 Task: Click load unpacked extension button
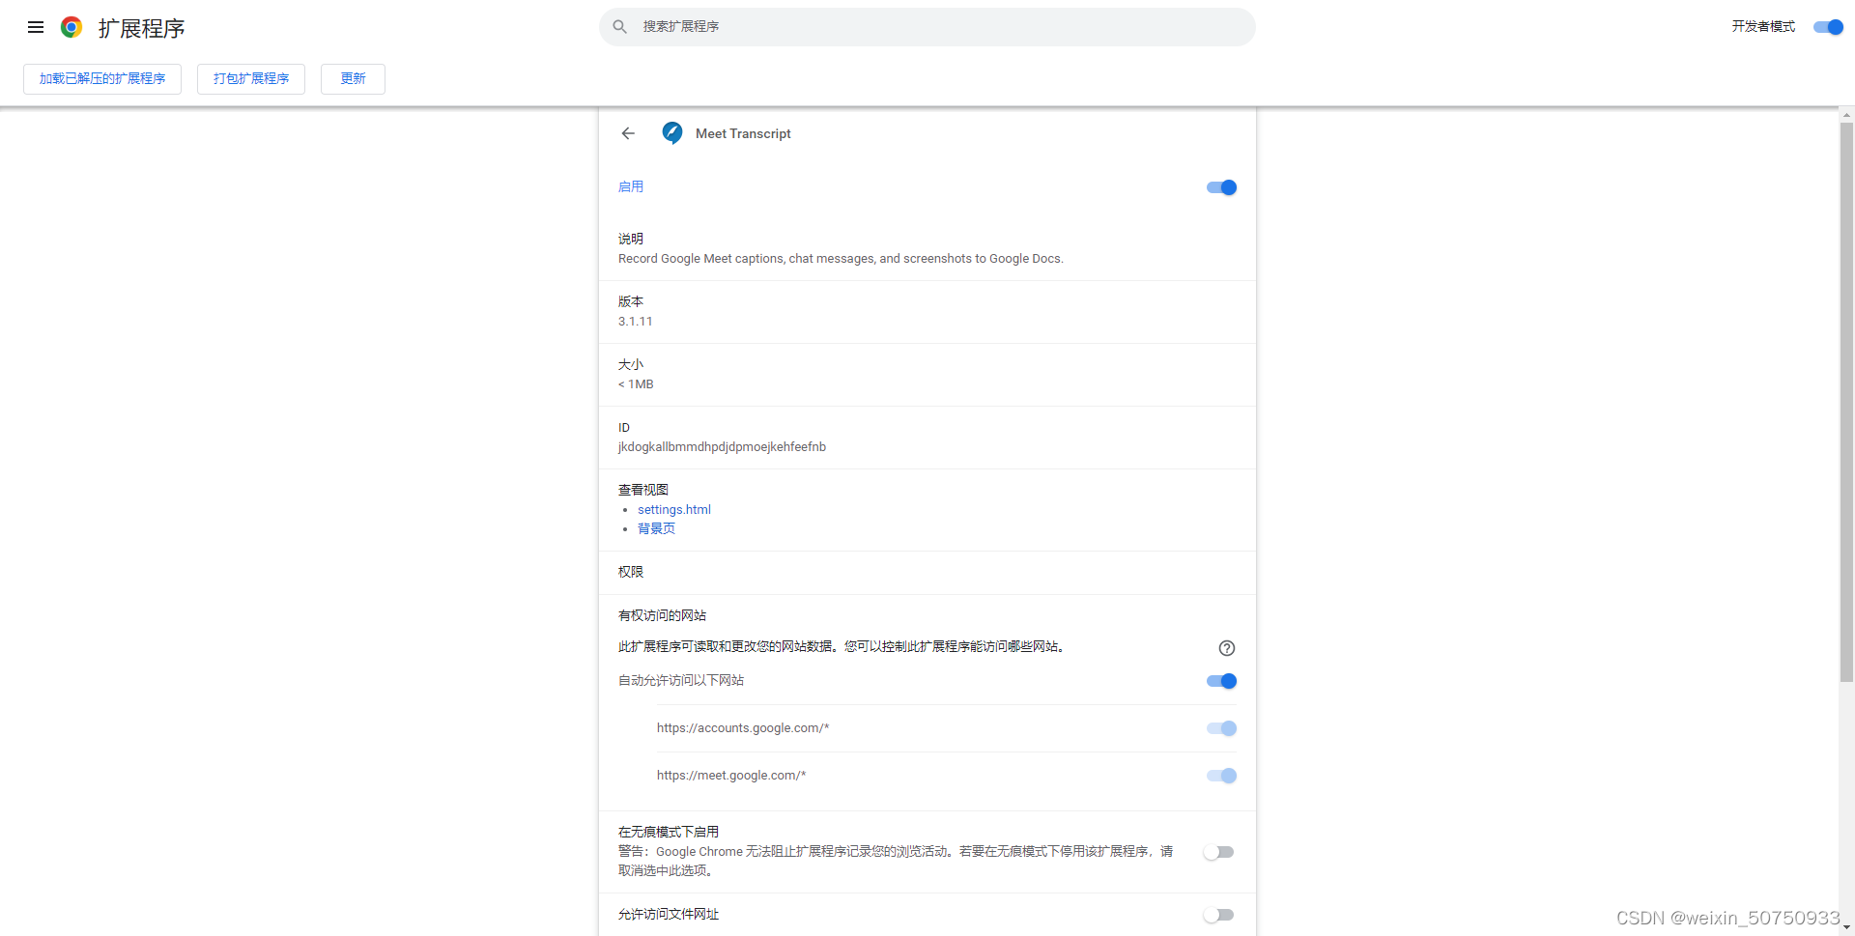102,79
